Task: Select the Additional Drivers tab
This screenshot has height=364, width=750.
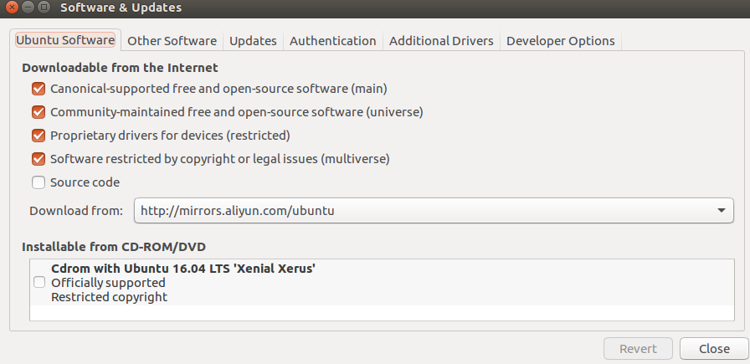Action: pos(441,41)
